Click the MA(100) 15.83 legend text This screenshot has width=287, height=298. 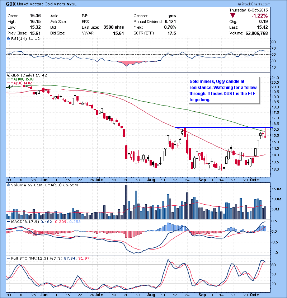[x=22, y=79]
